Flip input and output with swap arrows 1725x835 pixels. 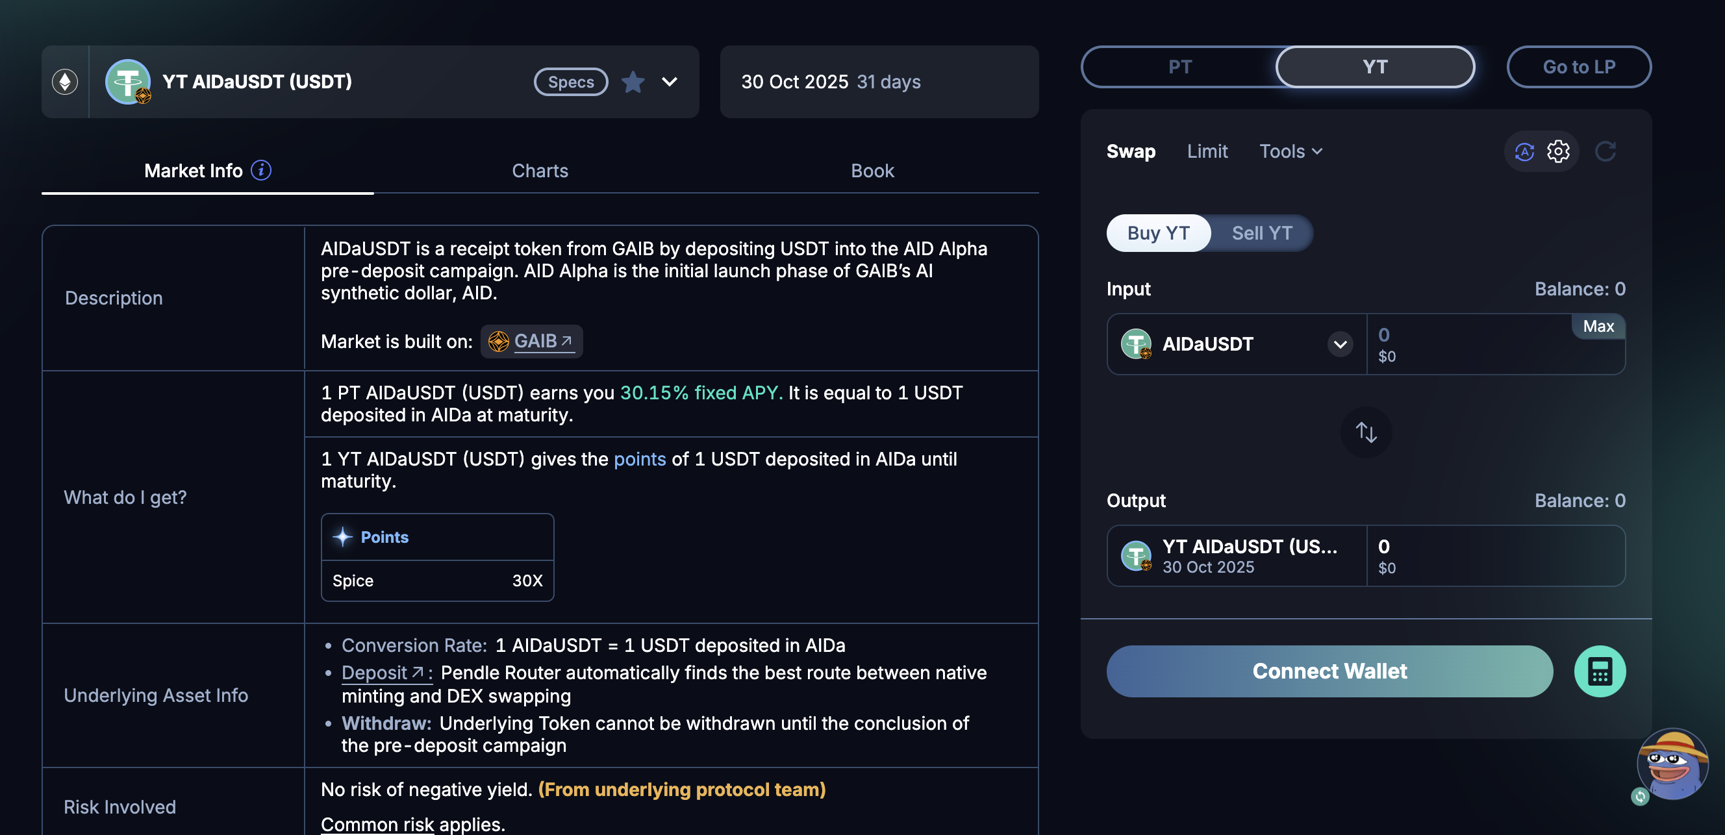pos(1366,432)
